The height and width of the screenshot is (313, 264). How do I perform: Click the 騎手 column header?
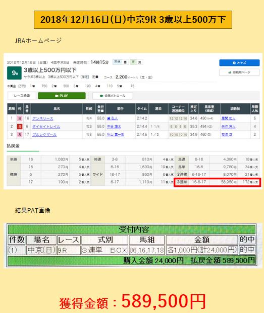click(x=121, y=109)
